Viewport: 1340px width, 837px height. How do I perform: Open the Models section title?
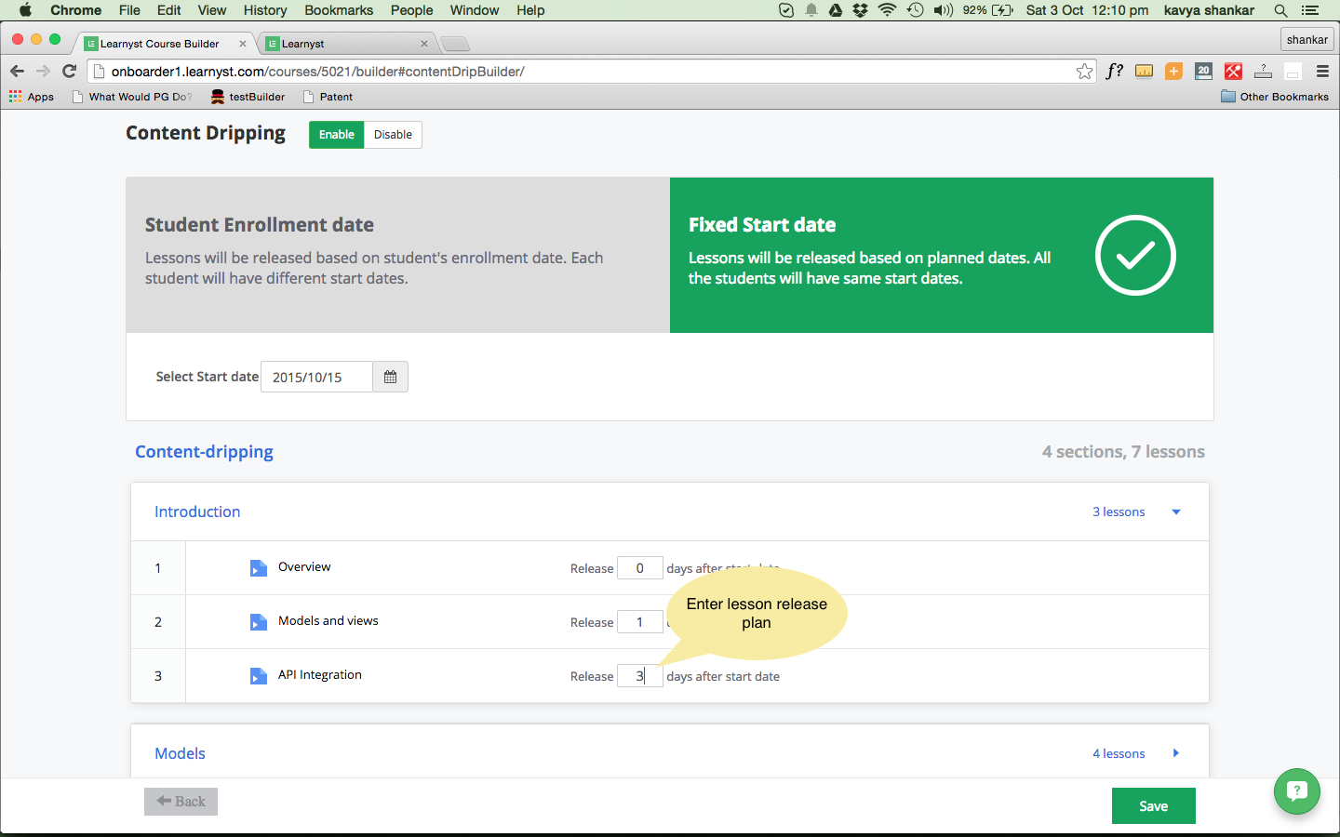(180, 753)
